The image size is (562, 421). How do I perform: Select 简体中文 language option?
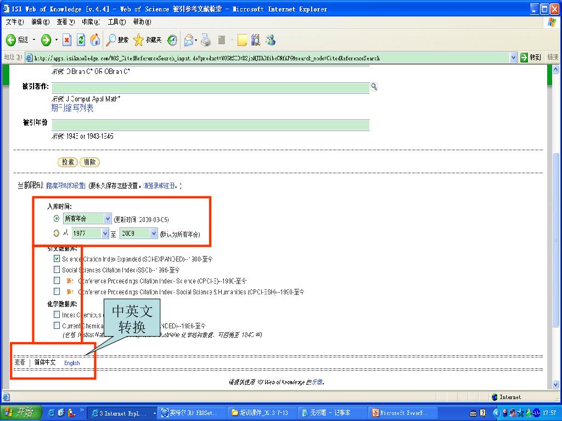coord(45,362)
